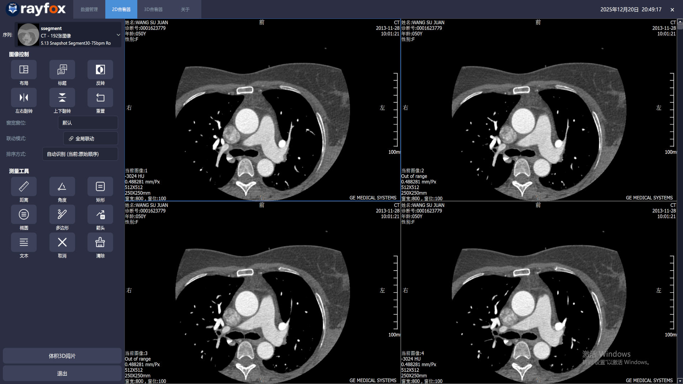Click the 体积3D阅片 button

point(62,356)
